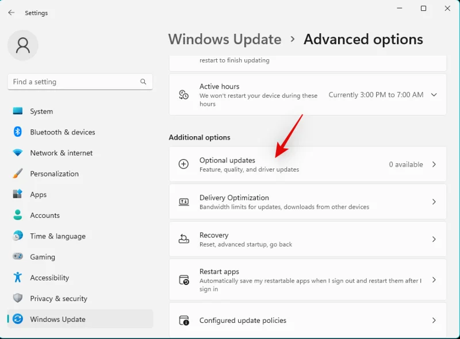460x339 pixels.
Task: Expand the Active hours section
Action: click(433, 94)
